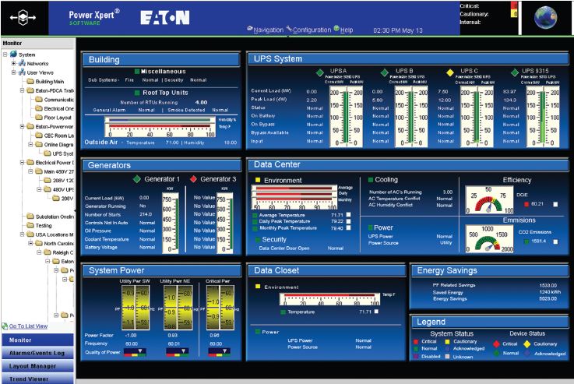Open the Navigation menu
This screenshot has height=384, width=574.
(265, 30)
